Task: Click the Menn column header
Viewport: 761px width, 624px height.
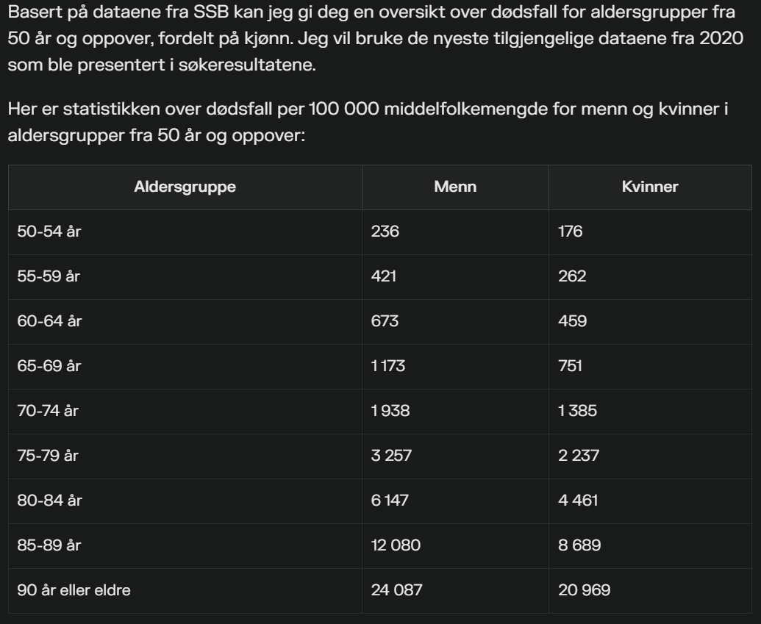Action: (x=455, y=187)
